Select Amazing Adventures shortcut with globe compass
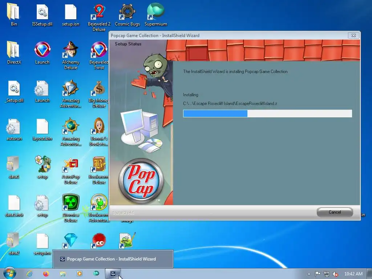The image size is (372, 279). click(70, 132)
